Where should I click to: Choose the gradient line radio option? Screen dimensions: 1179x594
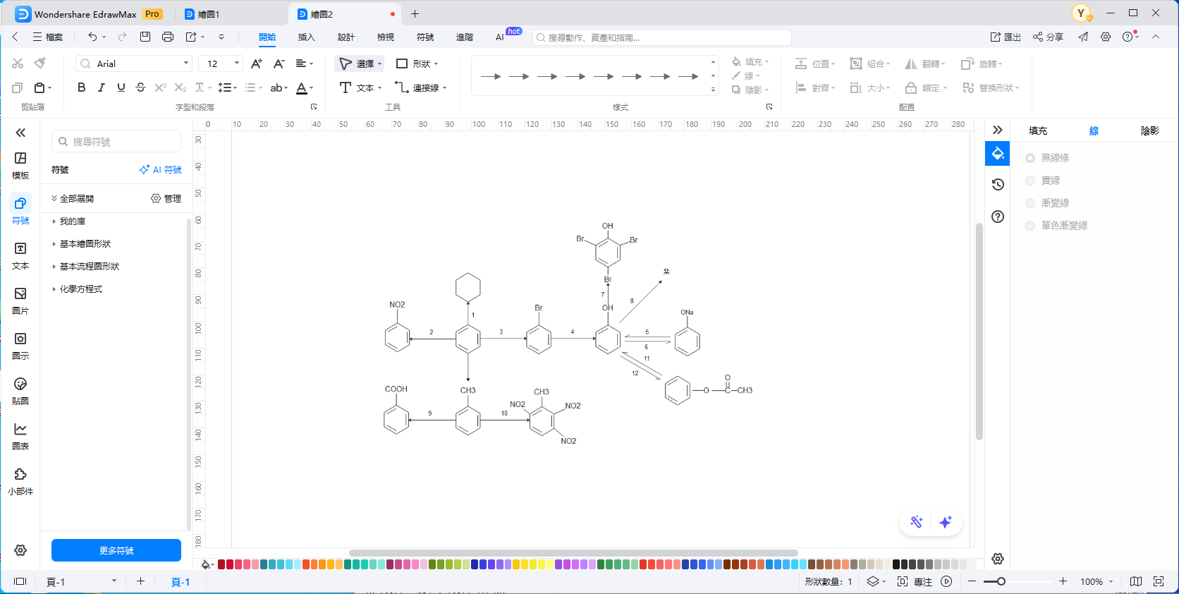(1030, 203)
